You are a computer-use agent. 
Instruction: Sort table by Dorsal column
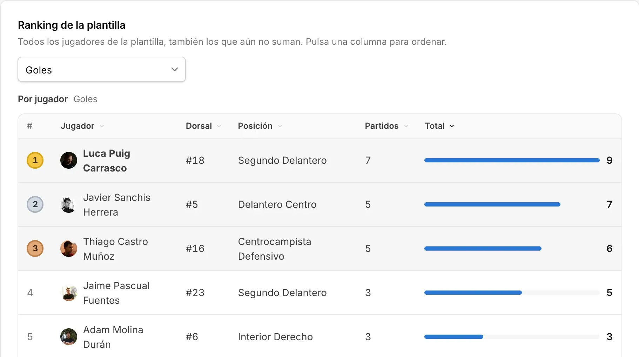[203, 126]
